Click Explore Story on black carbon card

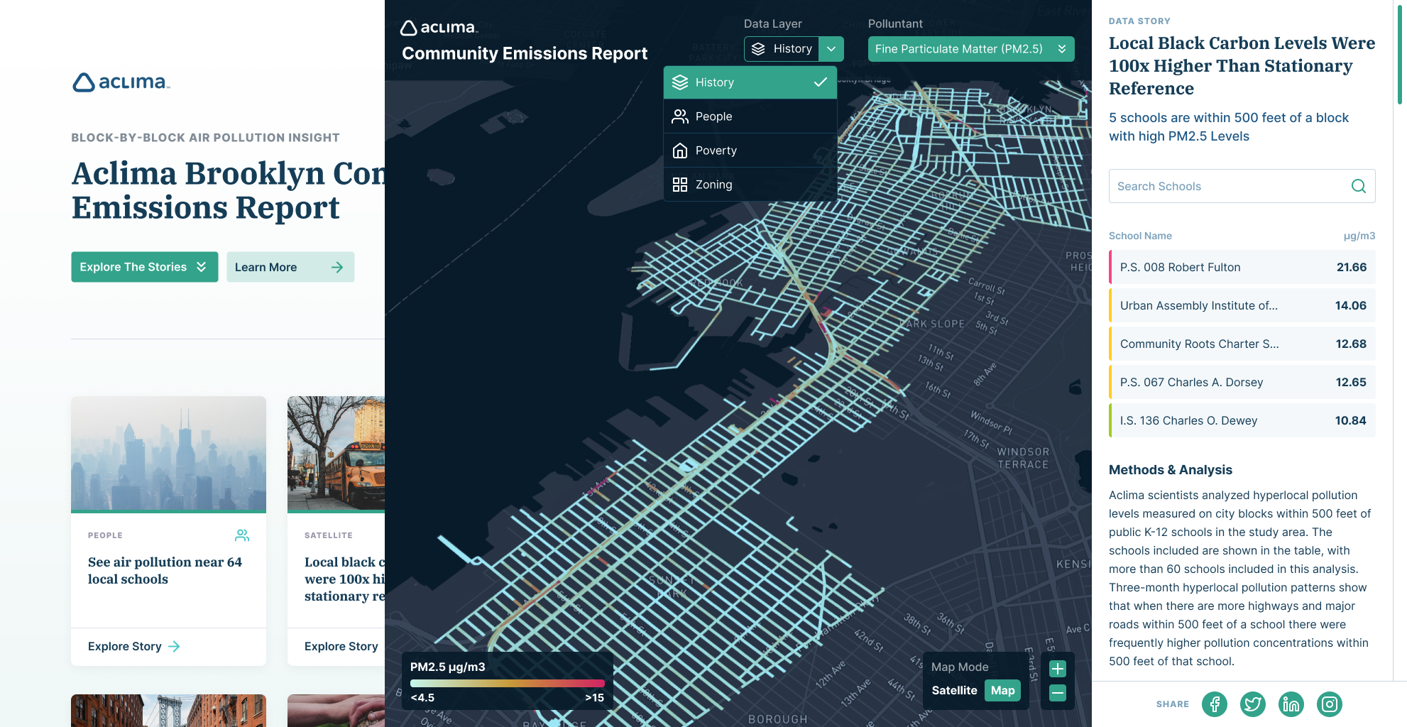tap(341, 646)
